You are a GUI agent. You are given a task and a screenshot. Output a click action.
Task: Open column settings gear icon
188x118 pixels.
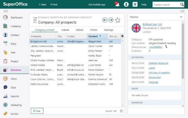click(x=122, y=36)
